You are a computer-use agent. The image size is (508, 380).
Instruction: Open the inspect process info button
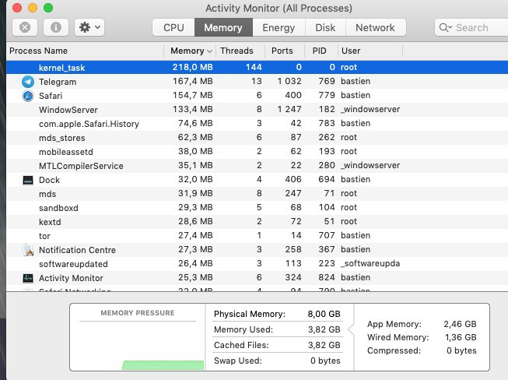pyautogui.click(x=56, y=27)
